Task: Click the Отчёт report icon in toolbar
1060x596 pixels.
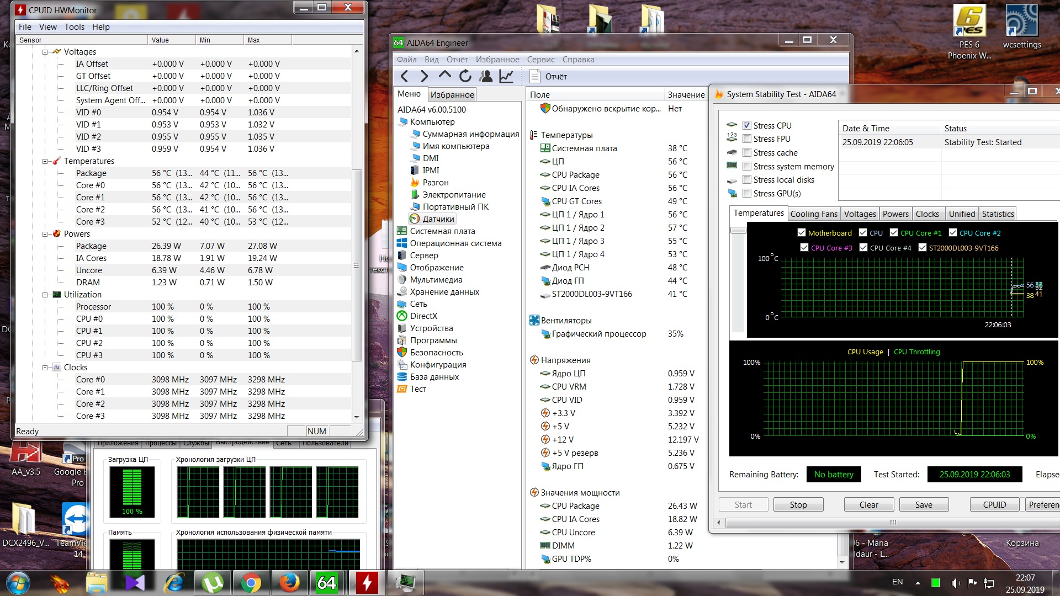Action: tap(534, 77)
